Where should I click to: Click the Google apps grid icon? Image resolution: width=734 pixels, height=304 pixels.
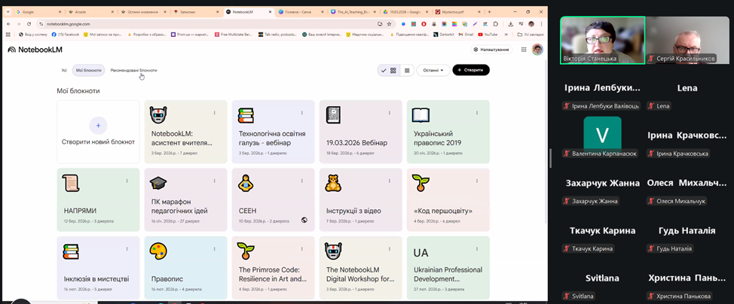tap(525, 50)
